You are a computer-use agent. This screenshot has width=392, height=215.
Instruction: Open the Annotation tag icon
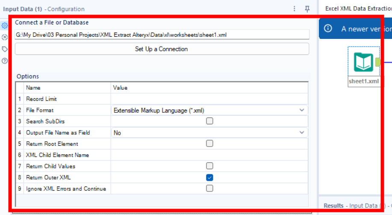pyautogui.click(x=5, y=49)
